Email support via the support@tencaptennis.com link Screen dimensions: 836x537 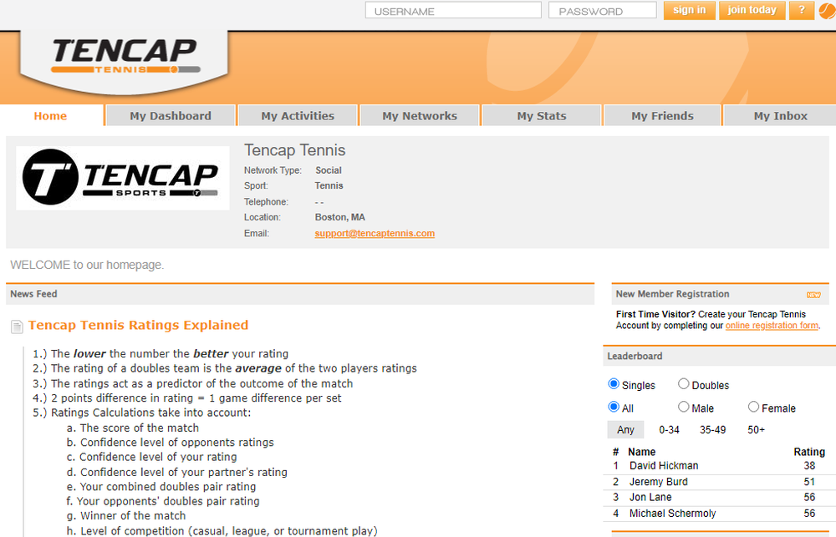tap(375, 233)
